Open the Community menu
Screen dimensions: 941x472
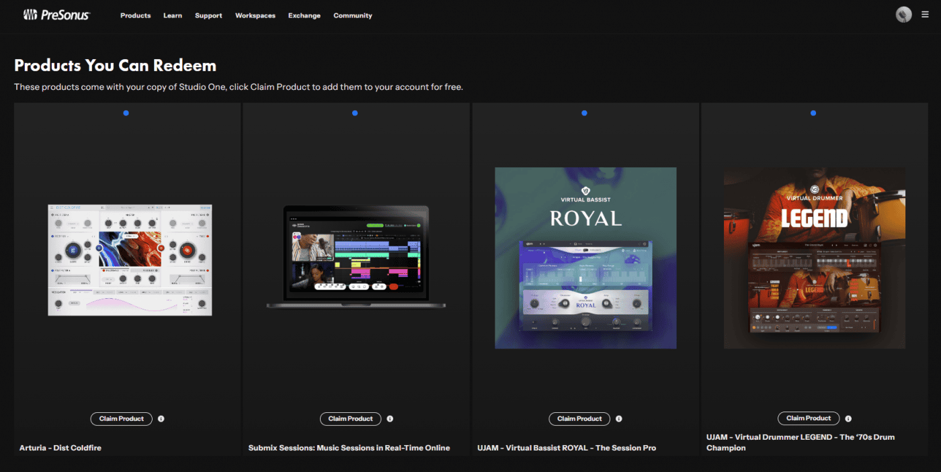coord(352,15)
